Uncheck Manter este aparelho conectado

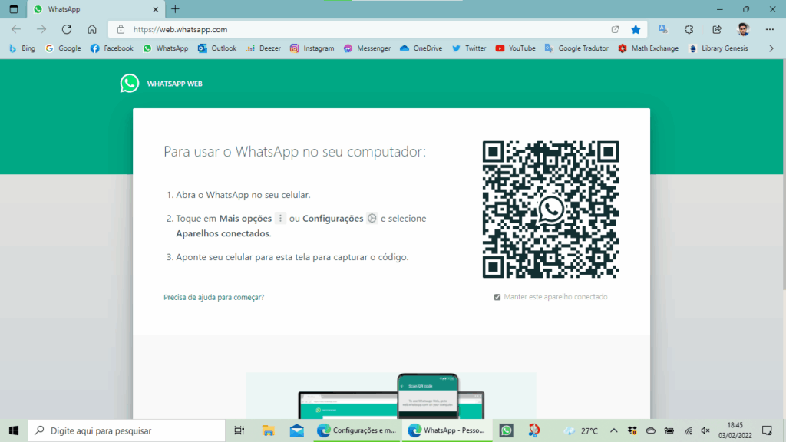click(x=498, y=296)
